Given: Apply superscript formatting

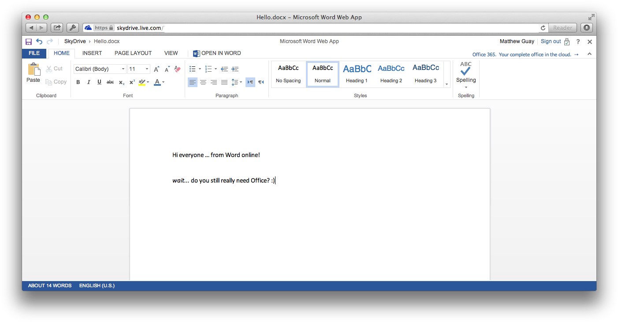Looking at the screenshot, I should 131,82.
